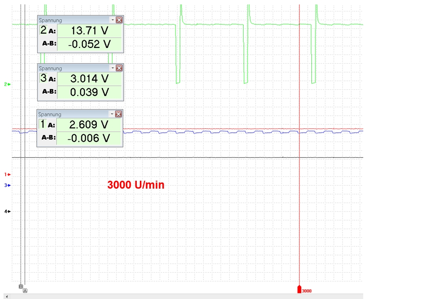The height and width of the screenshot is (299, 427).
Task: Close the channel 1 Spannung panel
Action: 118,114
